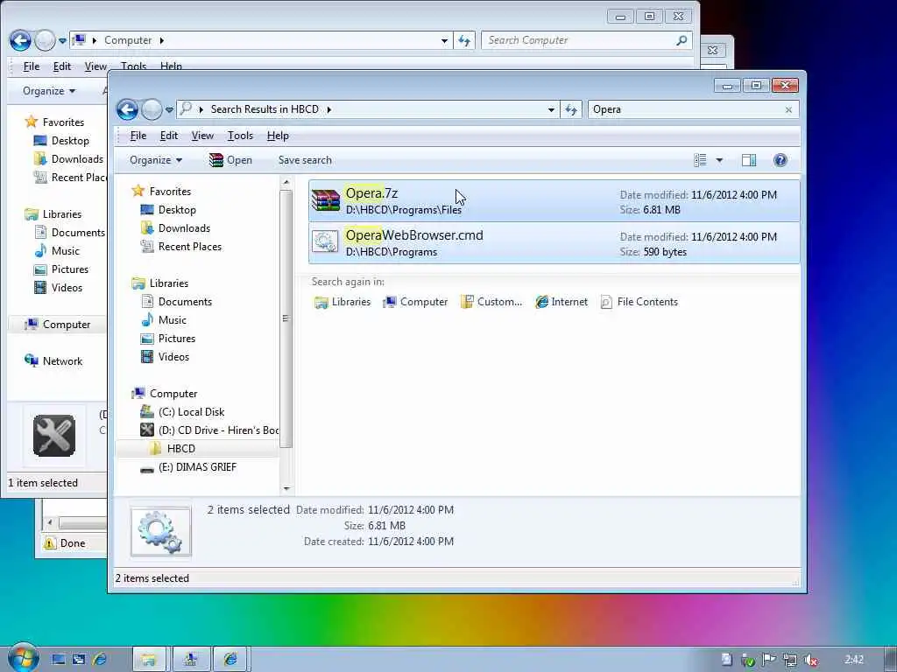Open Help menu in Search Results window
The image size is (897, 672).
pyautogui.click(x=278, y=136)
